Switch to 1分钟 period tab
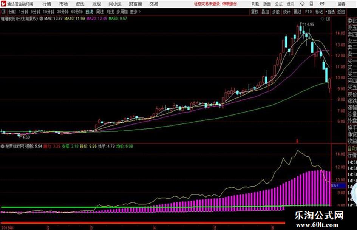Screen dimensions: 357x230 click(x=23, y=12)
